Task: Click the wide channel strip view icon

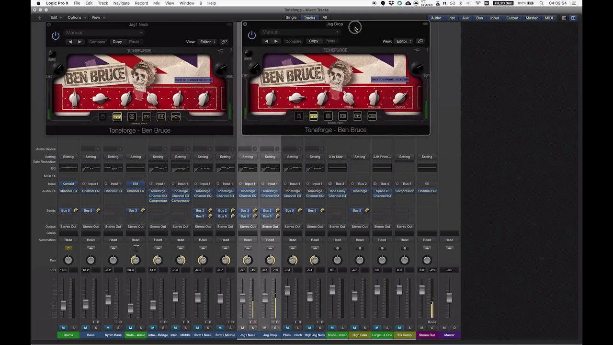Action: coord(573,18)
